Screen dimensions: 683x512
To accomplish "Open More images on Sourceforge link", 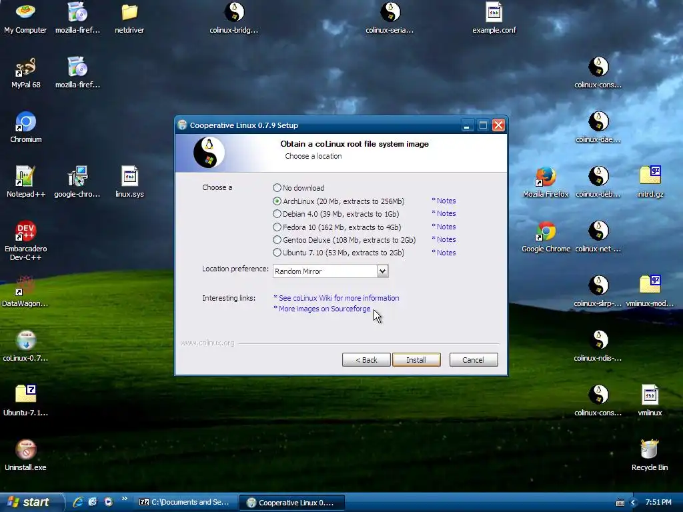I will point(322,309).
